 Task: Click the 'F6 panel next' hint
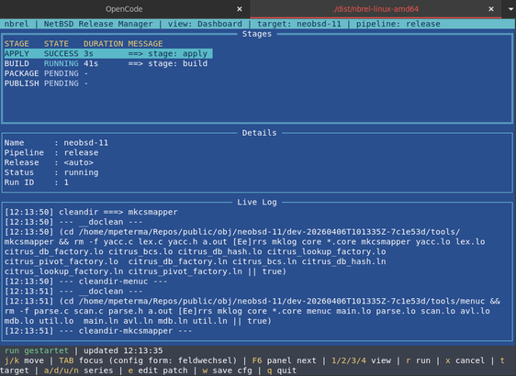pyautogui.click(x=284, y=360)
